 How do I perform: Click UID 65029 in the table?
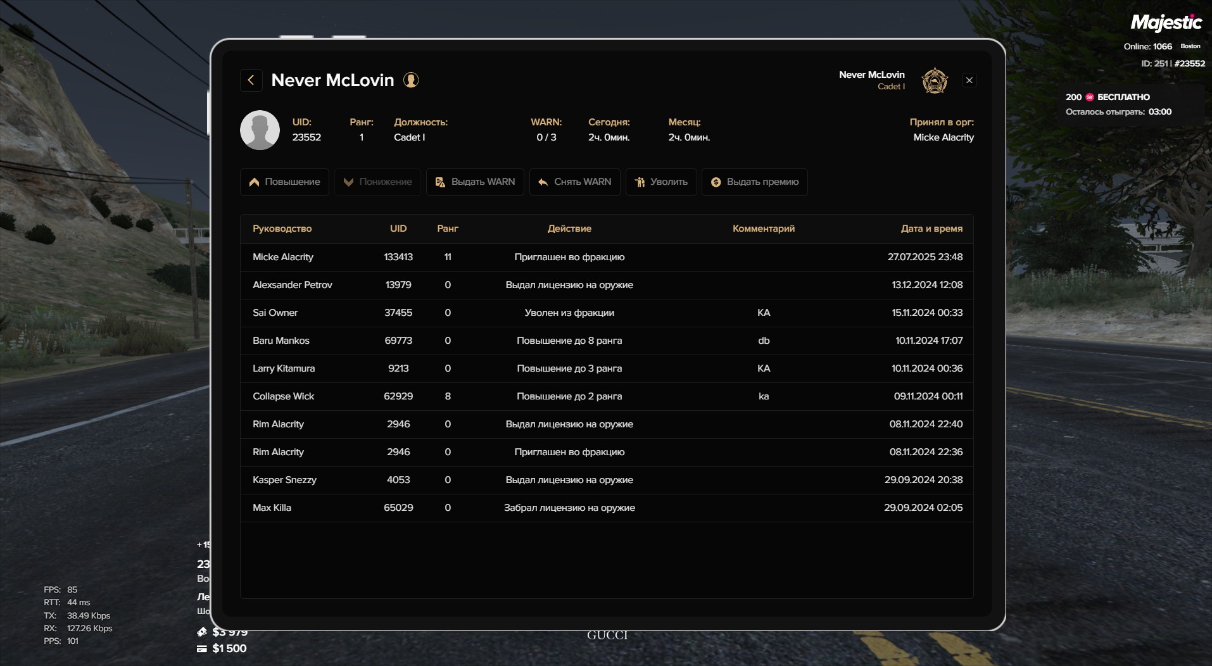coord(398,508)
